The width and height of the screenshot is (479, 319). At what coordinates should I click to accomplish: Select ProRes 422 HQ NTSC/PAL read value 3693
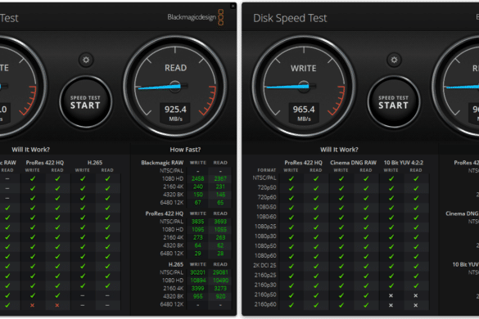220,222
